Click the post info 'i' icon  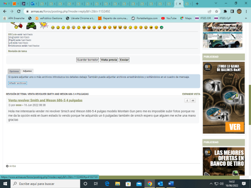(x=187, y=100)
